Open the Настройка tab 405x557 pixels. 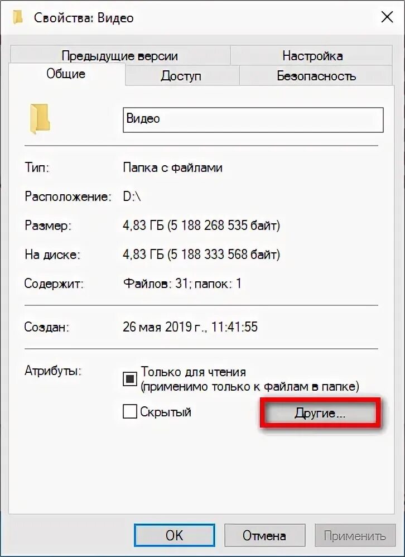pyautogui.click(x=312, y=56)
